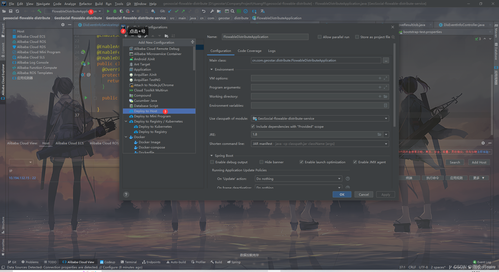Open the Terminal tool window tab
499x272 pixels.
tap(129, 262)
